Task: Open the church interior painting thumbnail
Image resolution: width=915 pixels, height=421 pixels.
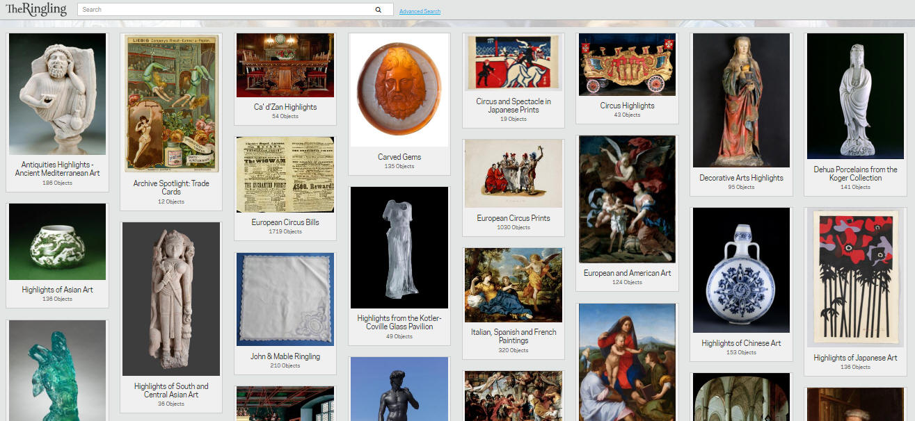Action: [x=742, y=397]
